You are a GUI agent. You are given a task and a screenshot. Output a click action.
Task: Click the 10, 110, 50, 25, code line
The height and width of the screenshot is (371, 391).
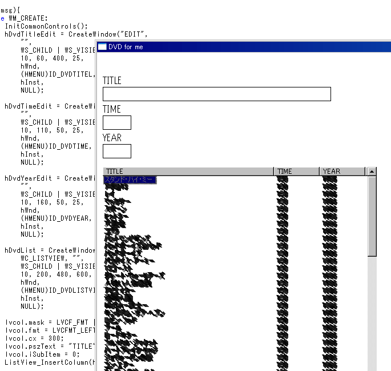point(52,130)
